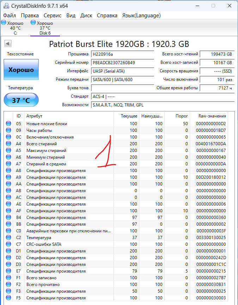Click the serial number field PBEADCB2307260849
Image resolution: width=238 pixels, height=305 pixels.
coord(122,63)
